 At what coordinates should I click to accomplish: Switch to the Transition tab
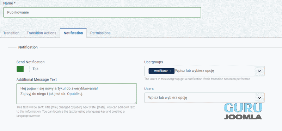[11, 33]
